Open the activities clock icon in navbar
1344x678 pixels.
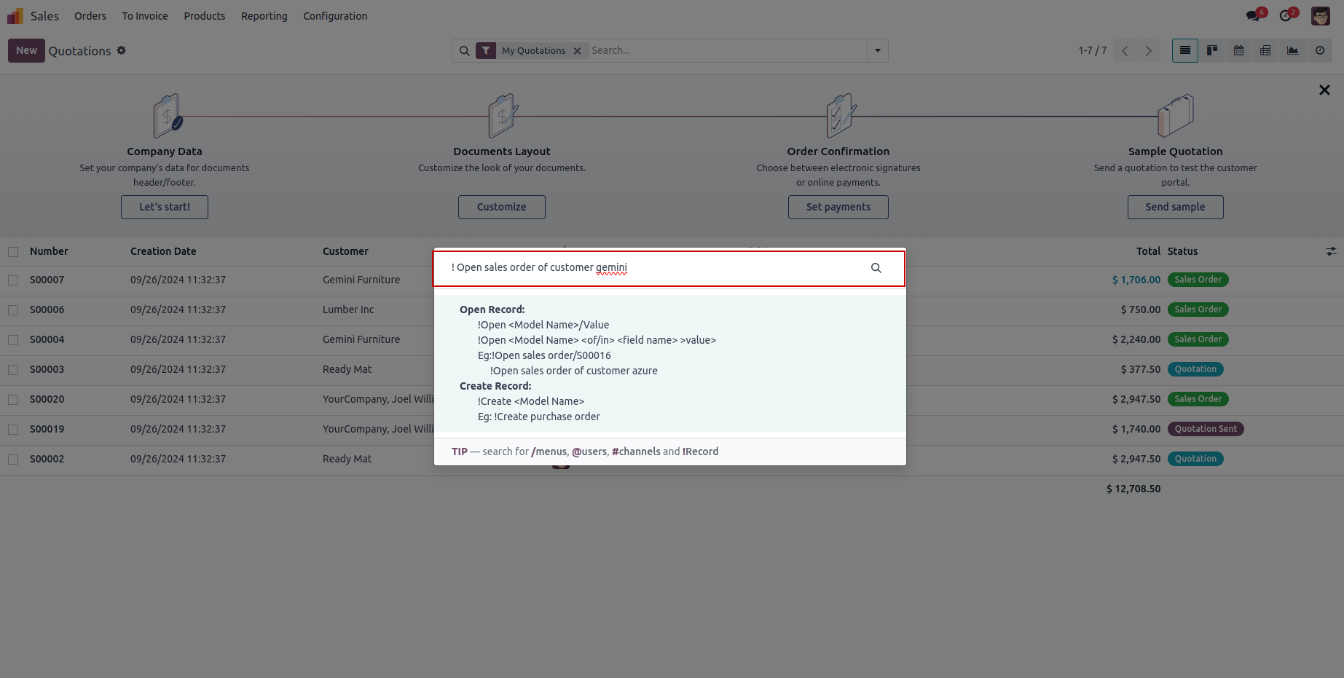pyautogui.click(x=1286, y=16)
